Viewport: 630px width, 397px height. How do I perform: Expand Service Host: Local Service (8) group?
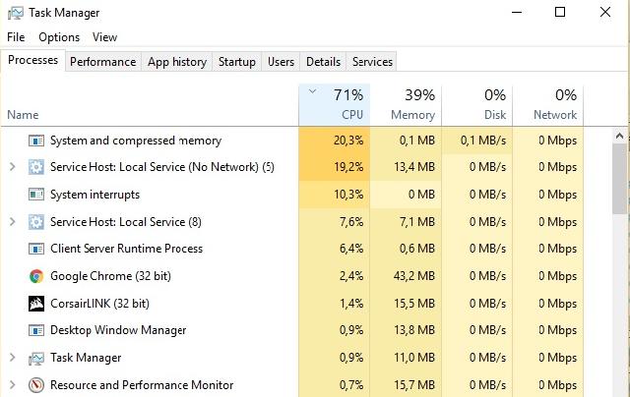coord(13,222)
